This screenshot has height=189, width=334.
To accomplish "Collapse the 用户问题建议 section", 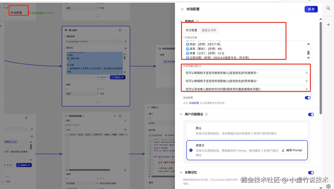I will click(181, 114).
